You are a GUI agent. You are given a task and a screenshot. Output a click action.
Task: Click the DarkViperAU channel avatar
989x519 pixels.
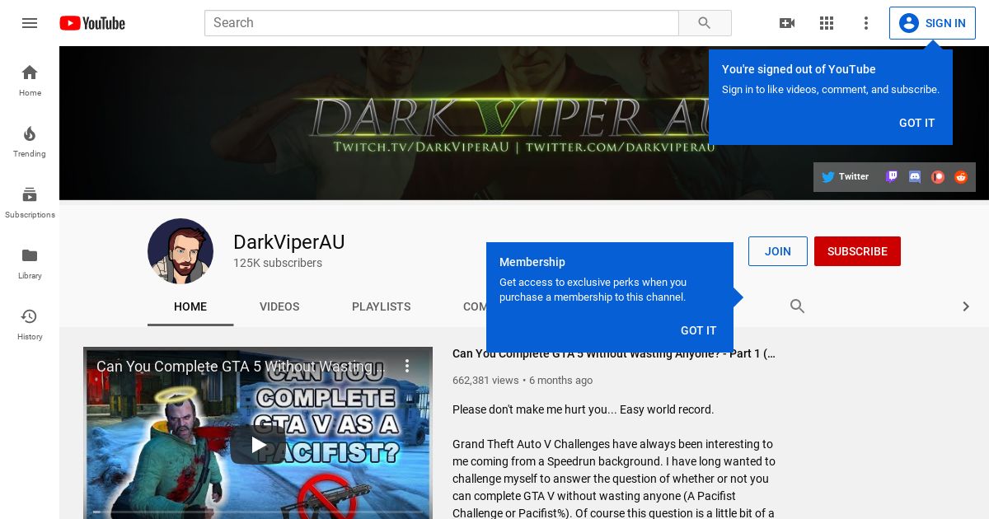click(x=180, y=251)
